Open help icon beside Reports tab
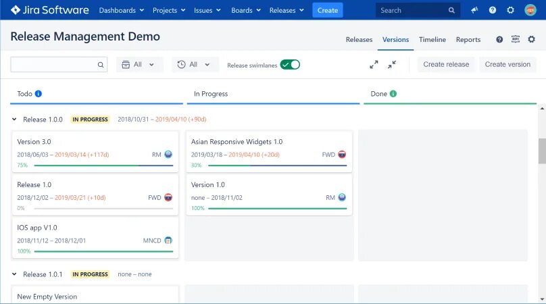 point(499,40)
